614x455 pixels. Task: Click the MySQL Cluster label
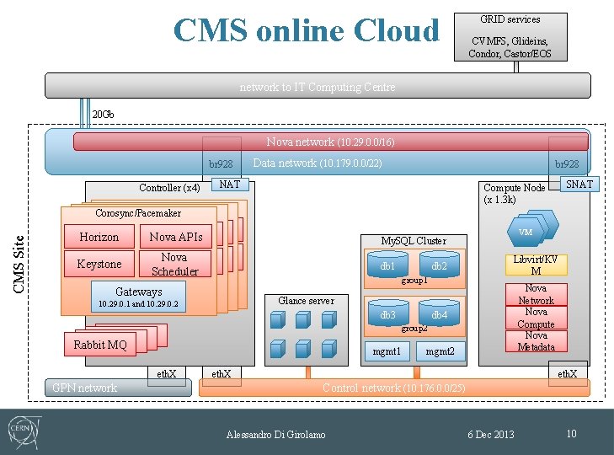[x=414, y=241]
